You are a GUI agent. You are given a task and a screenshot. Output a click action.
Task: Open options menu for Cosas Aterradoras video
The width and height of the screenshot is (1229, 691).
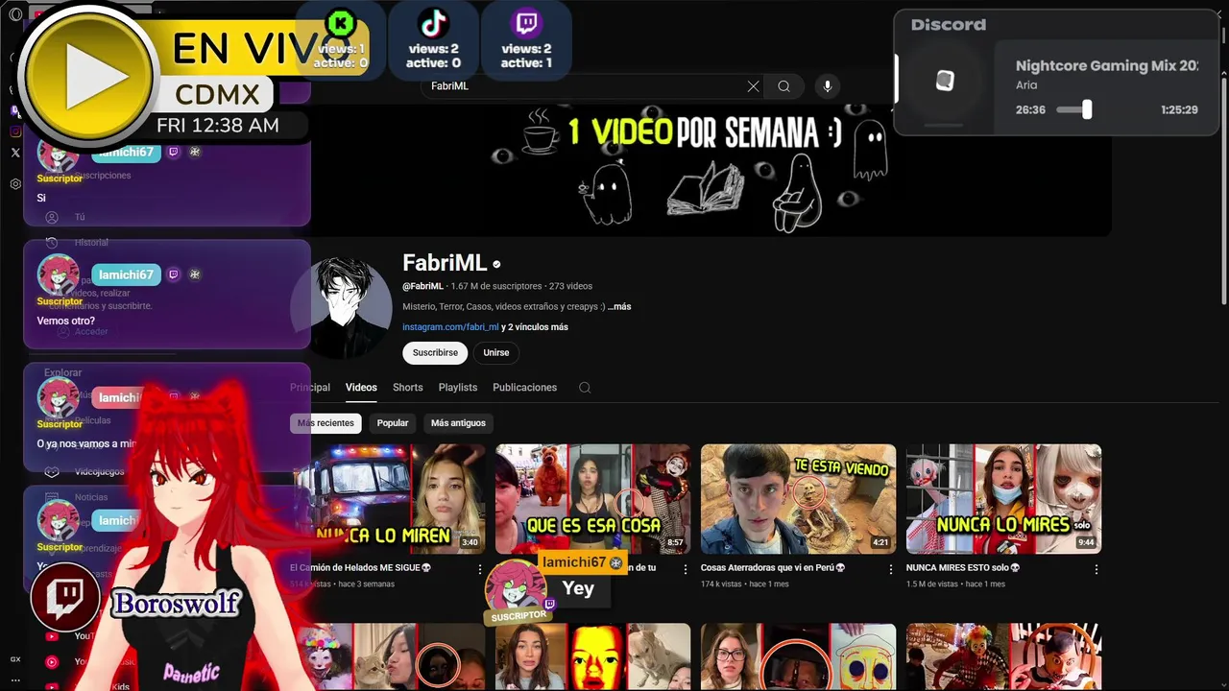[x=891, y=569]
